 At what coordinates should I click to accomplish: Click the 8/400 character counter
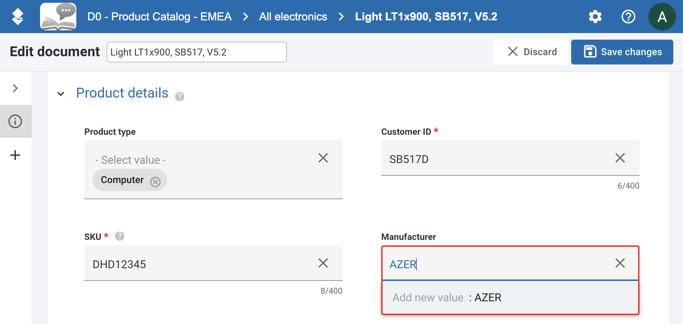coord(331,291)
